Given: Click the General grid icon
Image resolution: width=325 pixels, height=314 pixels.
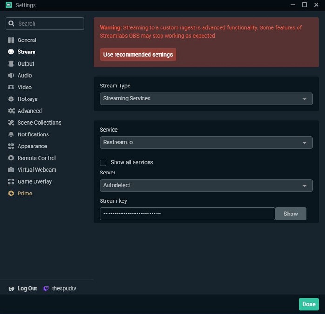Looking at the screenshot, I should 11,40.
